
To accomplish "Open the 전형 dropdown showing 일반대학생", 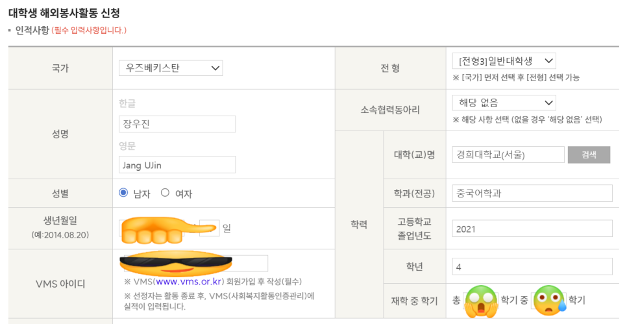I will click(504, 61).
